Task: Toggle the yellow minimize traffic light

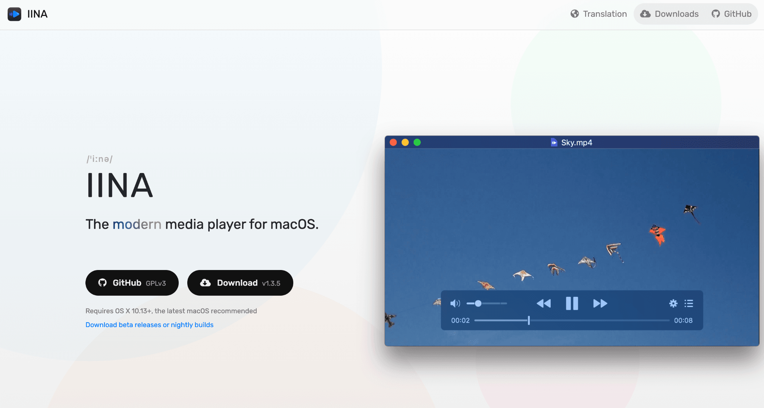Action: click(406, 142)
